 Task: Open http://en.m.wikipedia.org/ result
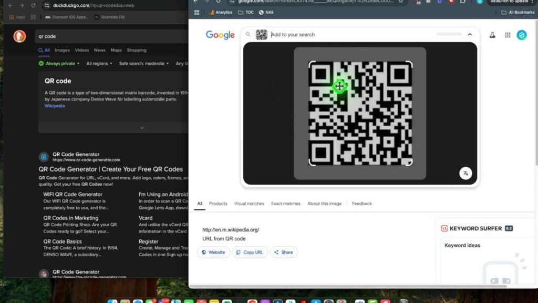(231, 230)
